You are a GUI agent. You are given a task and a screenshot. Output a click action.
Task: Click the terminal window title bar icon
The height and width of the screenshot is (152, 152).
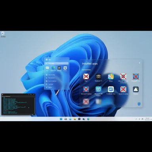click(x=2, y=95)
